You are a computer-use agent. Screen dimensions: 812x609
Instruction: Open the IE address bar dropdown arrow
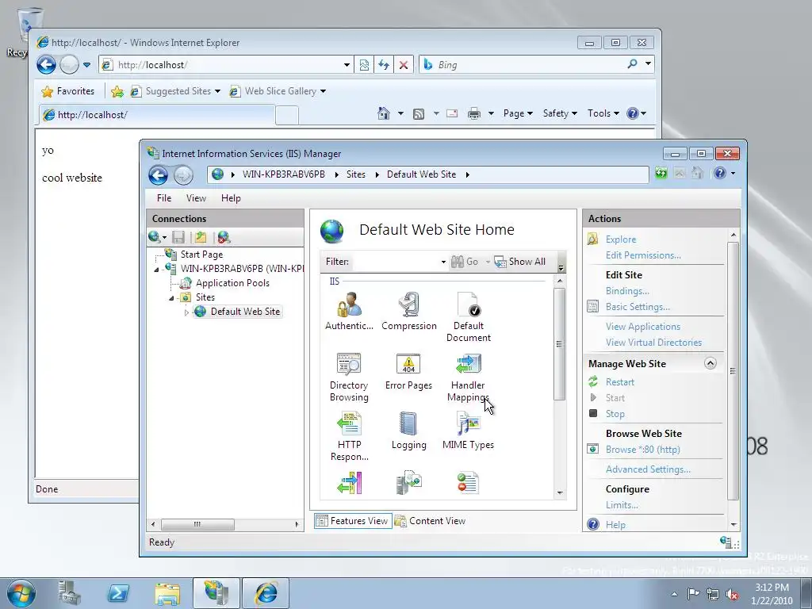pyautogui.click(x=347, y=65)
